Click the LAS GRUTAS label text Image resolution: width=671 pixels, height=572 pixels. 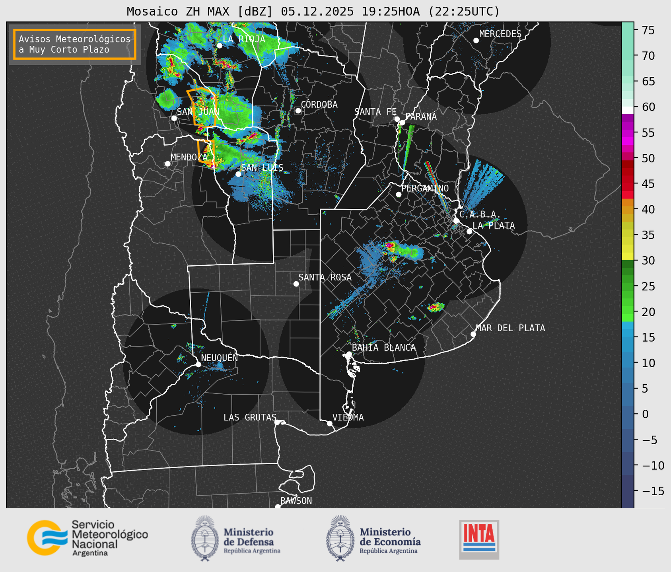point(250,417)
